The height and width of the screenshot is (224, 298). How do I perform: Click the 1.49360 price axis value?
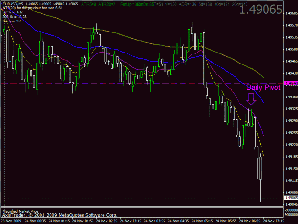pyautogui.click(x=291, y=97)
